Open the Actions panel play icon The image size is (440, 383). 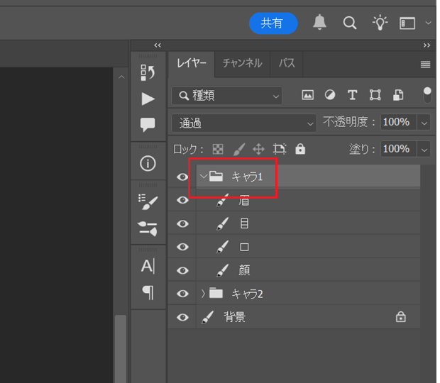pos(148,99)
